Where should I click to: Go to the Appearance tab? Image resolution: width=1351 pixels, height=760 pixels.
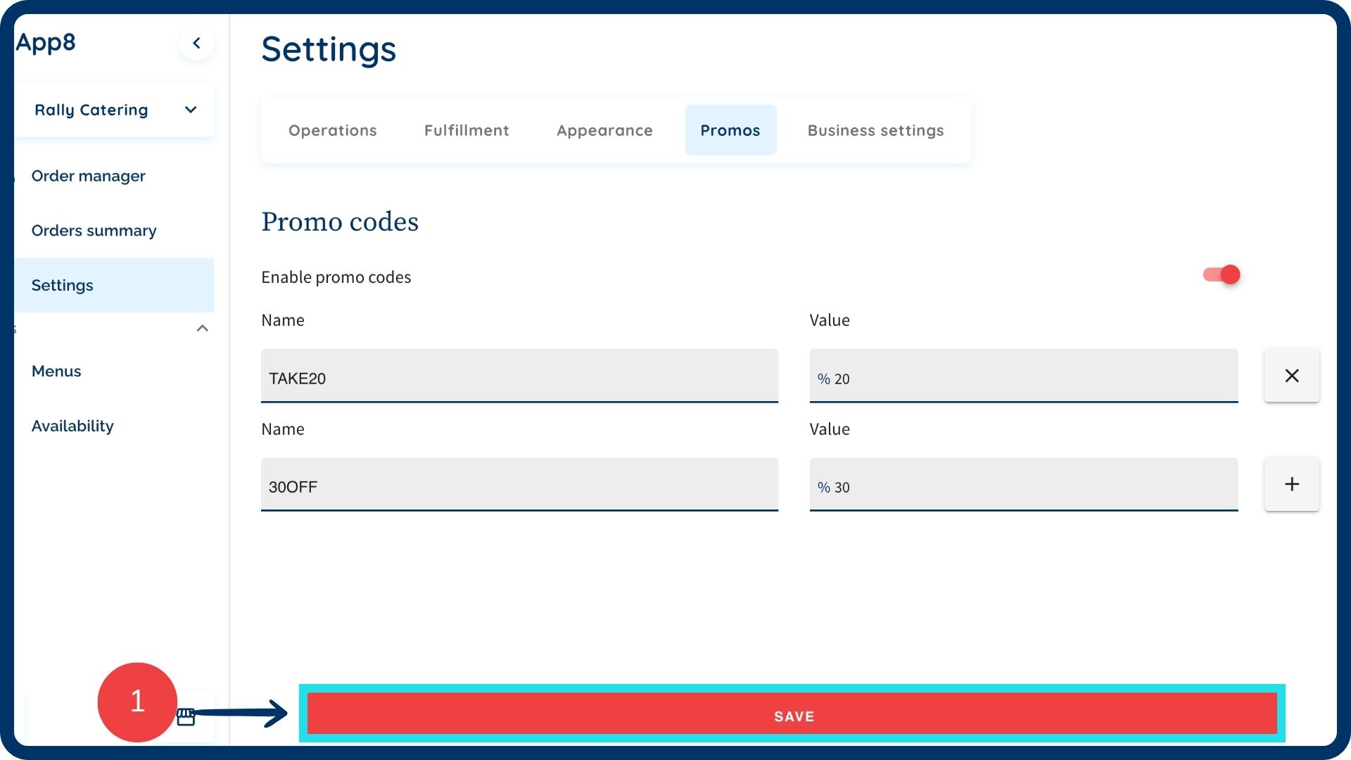point(604,130)
